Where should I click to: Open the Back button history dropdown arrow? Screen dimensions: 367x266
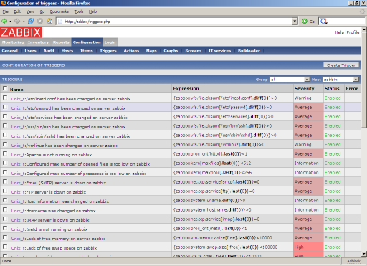[11, 22]
